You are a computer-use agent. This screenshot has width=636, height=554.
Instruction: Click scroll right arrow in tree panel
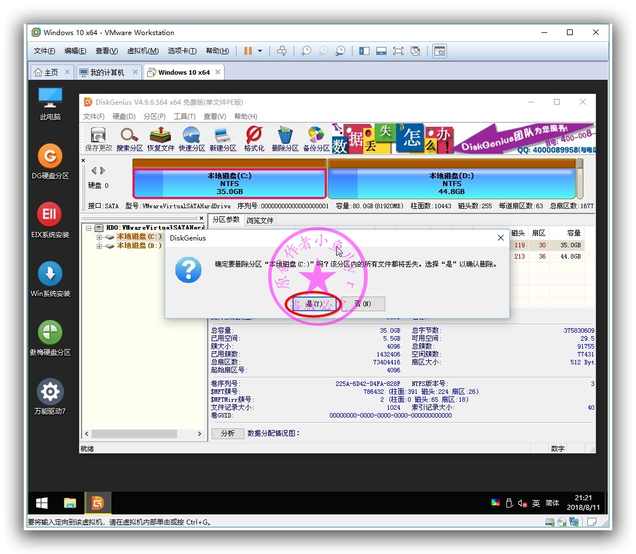[x=200, y=433]
